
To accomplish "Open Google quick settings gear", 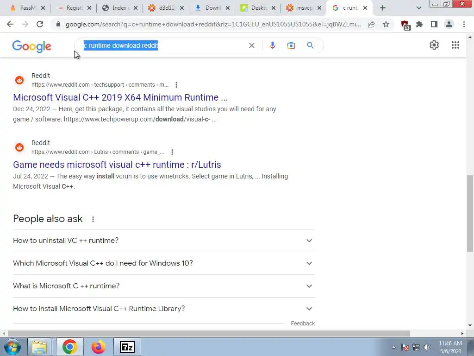I will [x=434, y=45].
